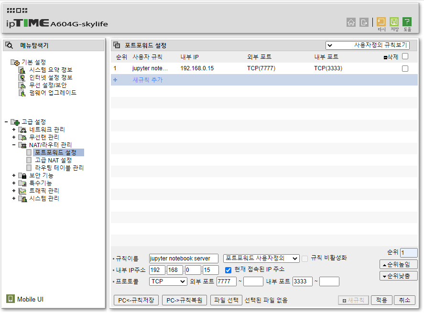
Task: Click the 고급 설정 folder icon
Action: tap(15, 122)
